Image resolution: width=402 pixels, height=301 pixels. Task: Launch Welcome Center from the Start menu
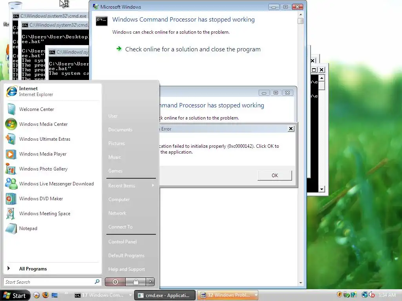pyautogui.click(x=52, y=109)
